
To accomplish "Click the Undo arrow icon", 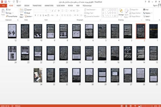I will (x=9, y=2).
